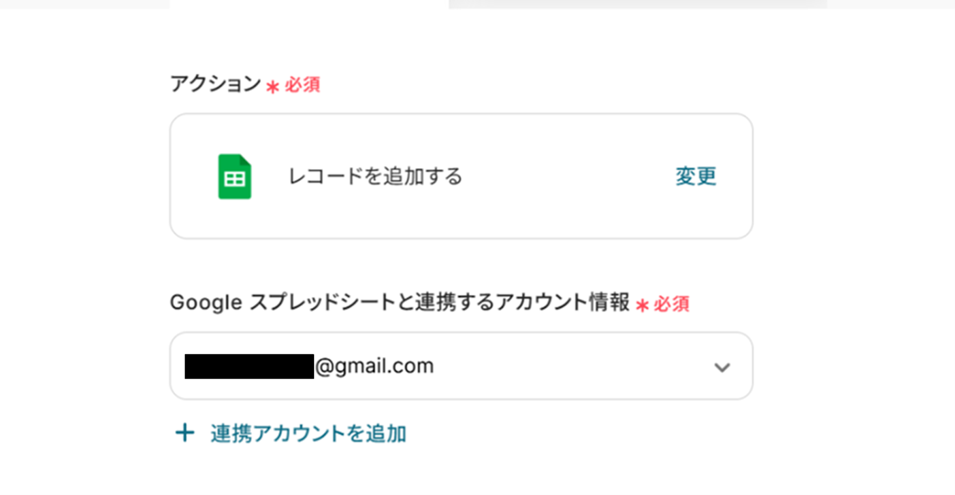Click the Google スプレッドシートと連携するアカウント情報 label
This screenshot has height=495, width=955.
tap(399, 302)
